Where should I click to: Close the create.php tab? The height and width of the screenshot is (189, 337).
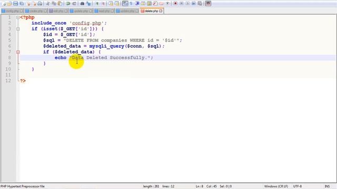coord(45,11)
